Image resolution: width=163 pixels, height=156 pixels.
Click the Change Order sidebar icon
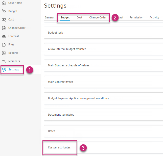4,28
